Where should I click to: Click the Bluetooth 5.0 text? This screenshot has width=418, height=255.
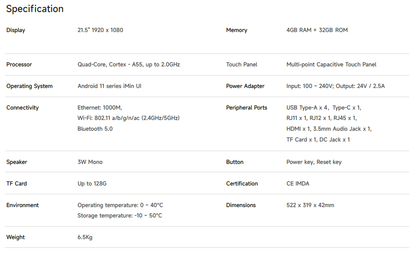pos(95,129)
